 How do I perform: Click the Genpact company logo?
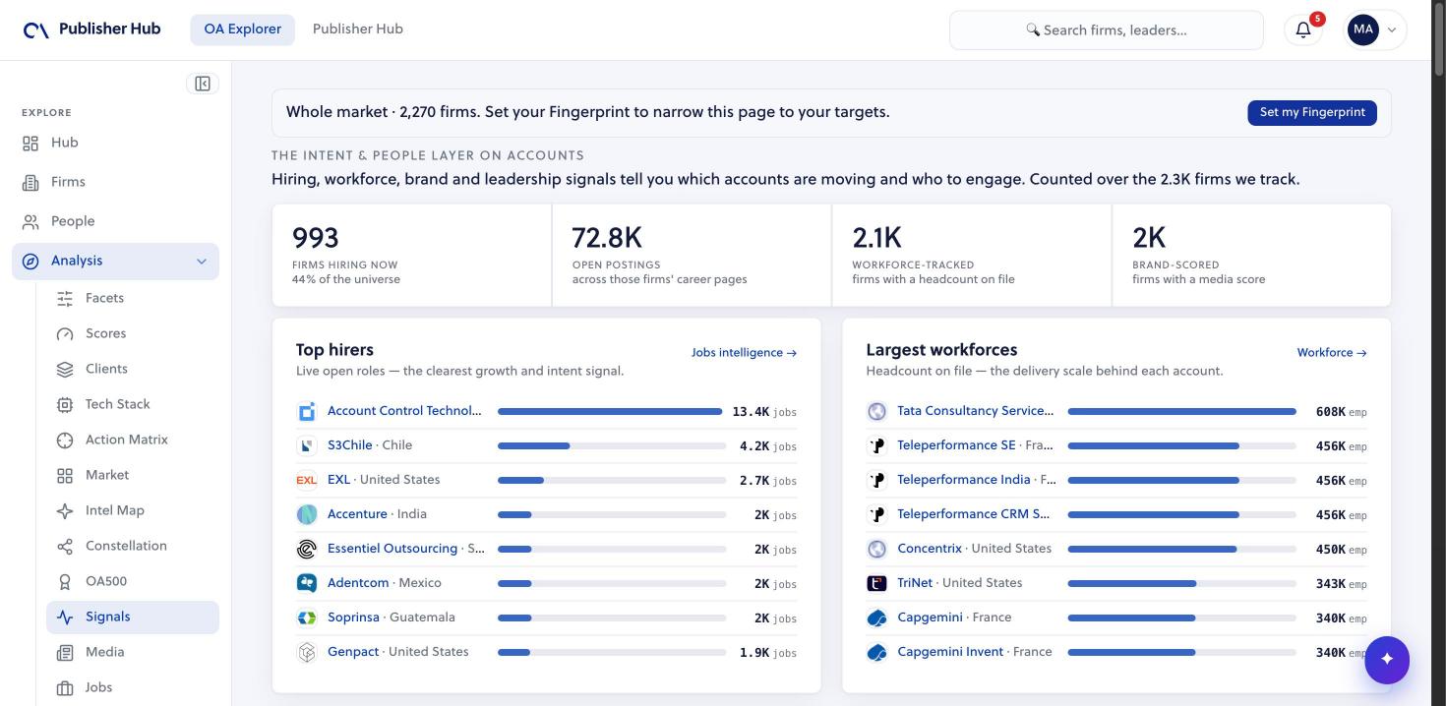pos(307,652)
